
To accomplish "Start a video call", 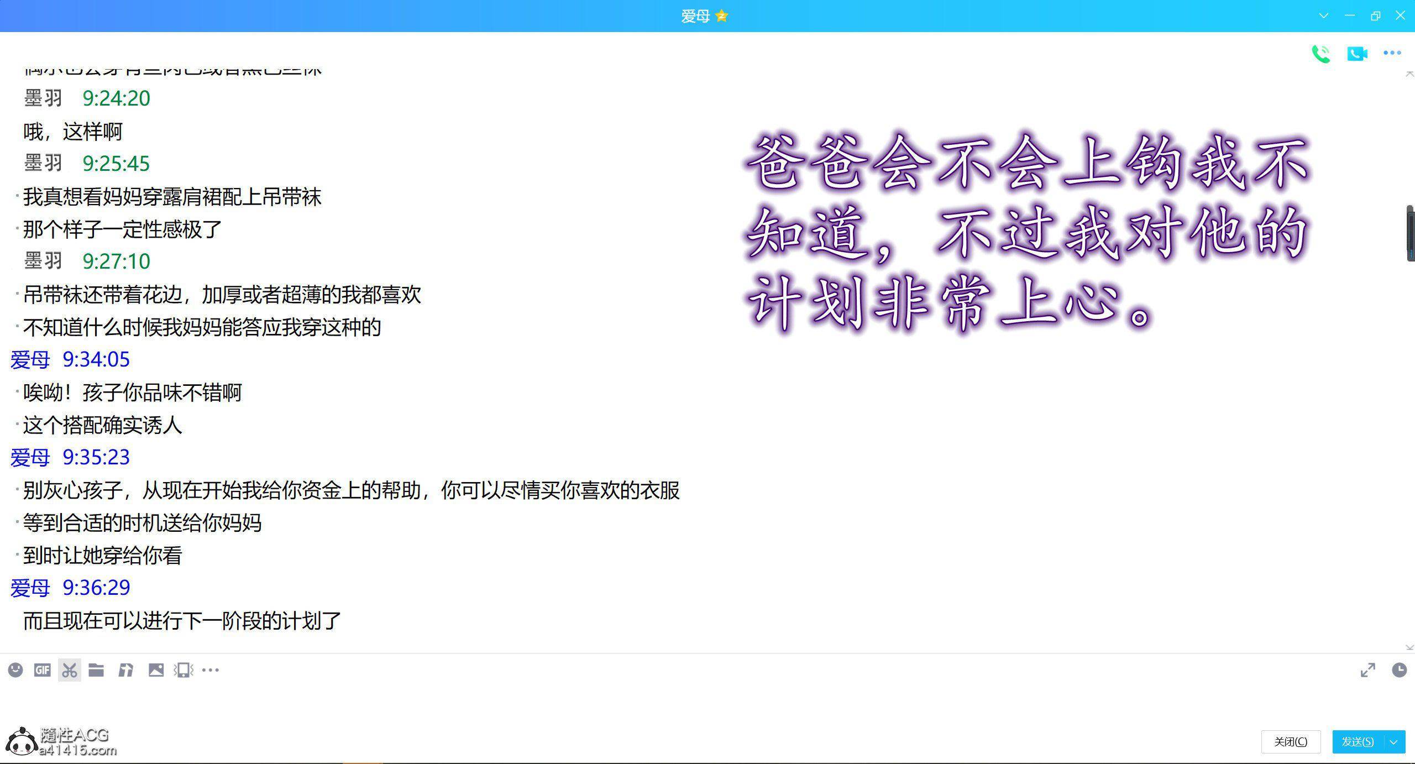I will click(1357, 54).
